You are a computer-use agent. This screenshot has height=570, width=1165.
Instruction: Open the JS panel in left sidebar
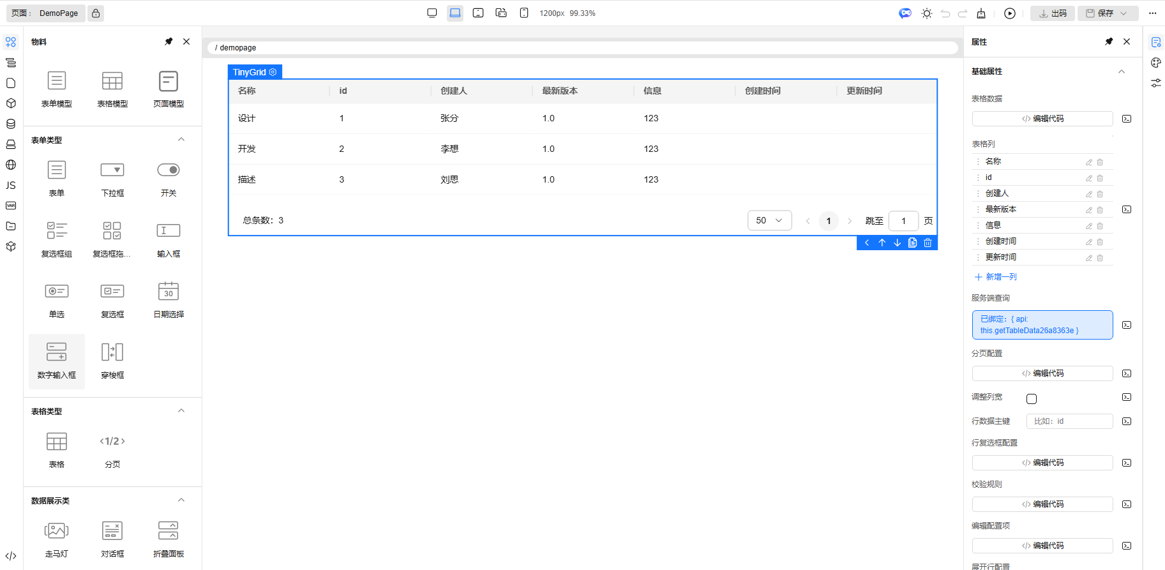click(x=11, y=185)
